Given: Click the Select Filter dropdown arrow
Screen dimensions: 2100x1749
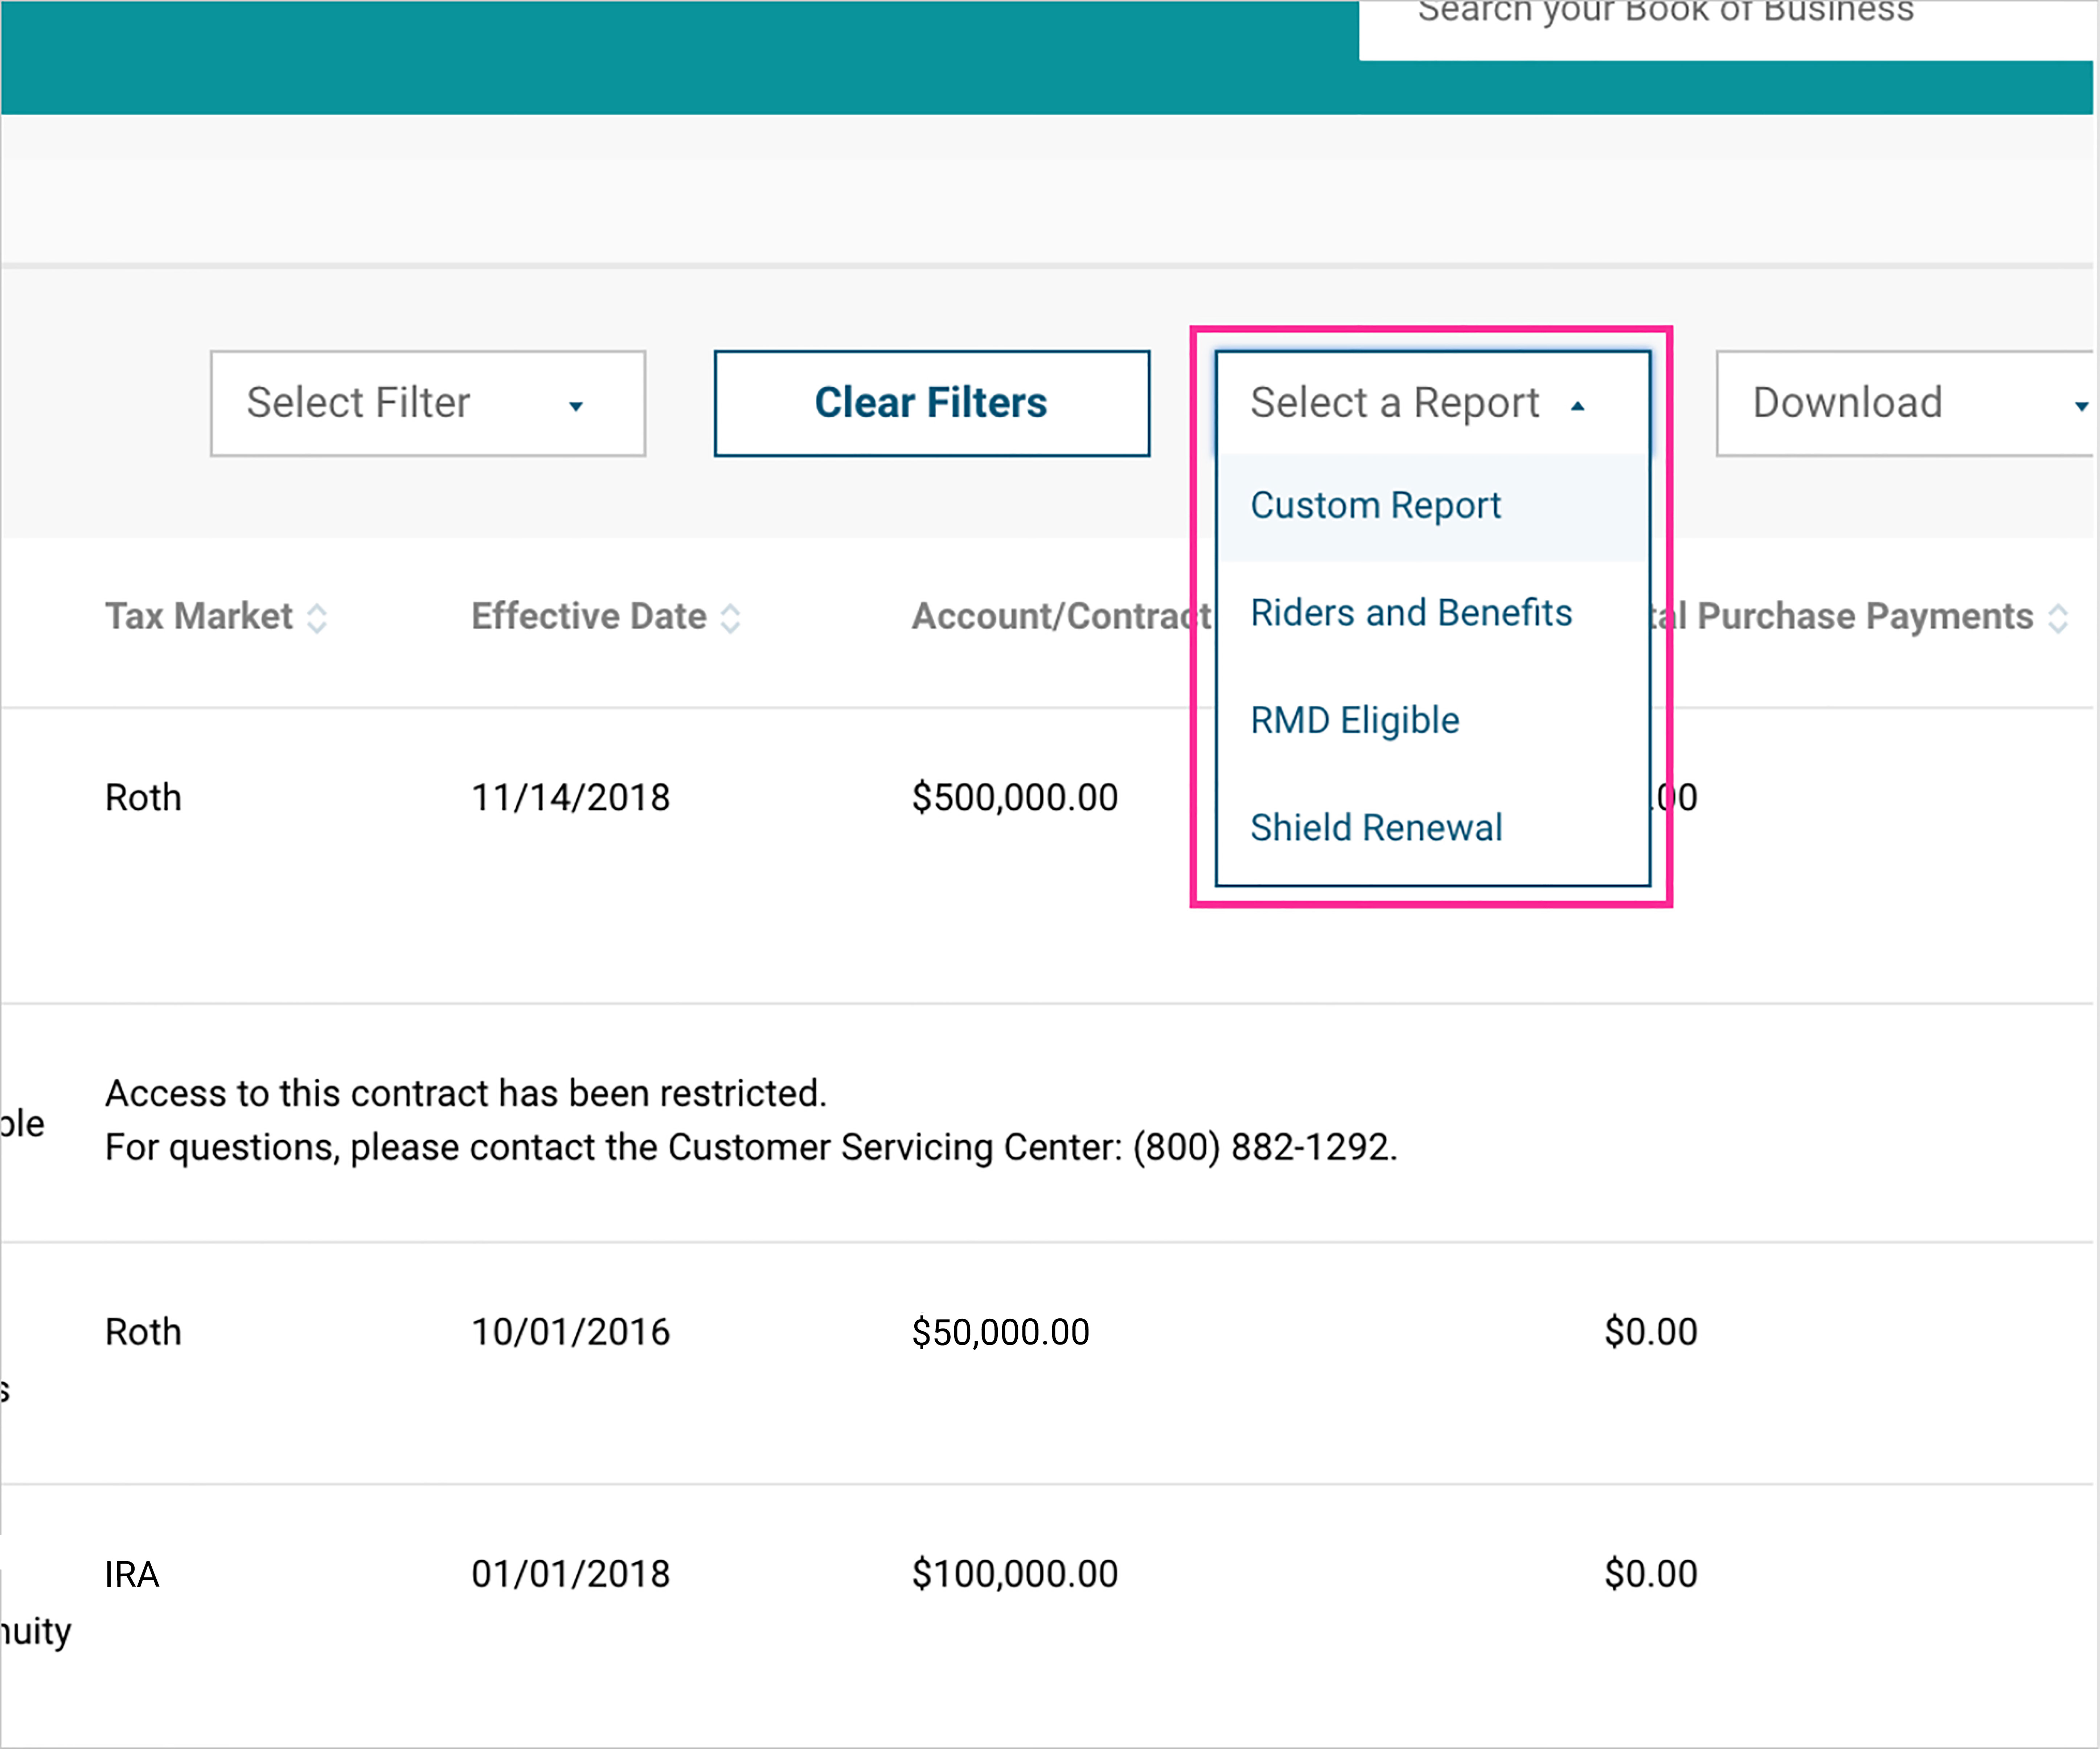Looking at the screenshot, I should pos(576,406).
